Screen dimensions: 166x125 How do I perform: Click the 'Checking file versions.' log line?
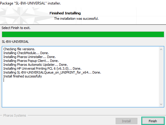tap(19, 49)
